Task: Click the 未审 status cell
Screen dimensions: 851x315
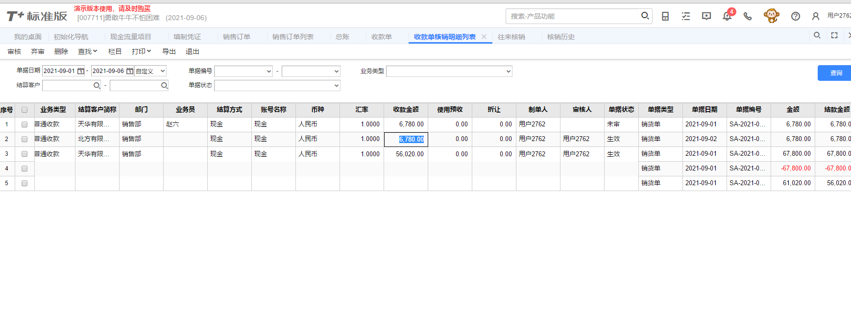Action: point(621,124)
